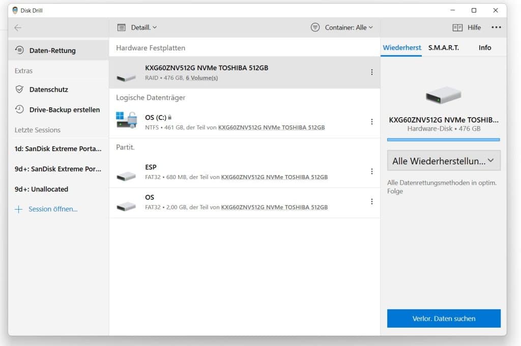
Task: Close the Disk Drill window
Action: tap(496, 10)
